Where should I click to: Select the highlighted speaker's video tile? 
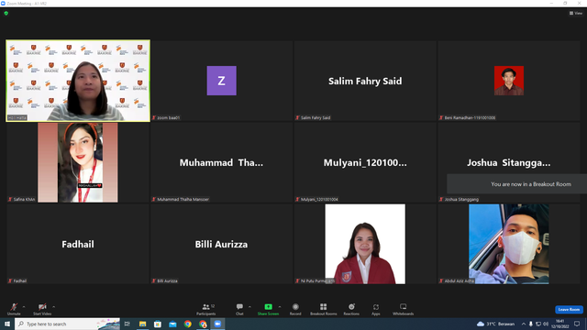[78, 81]
